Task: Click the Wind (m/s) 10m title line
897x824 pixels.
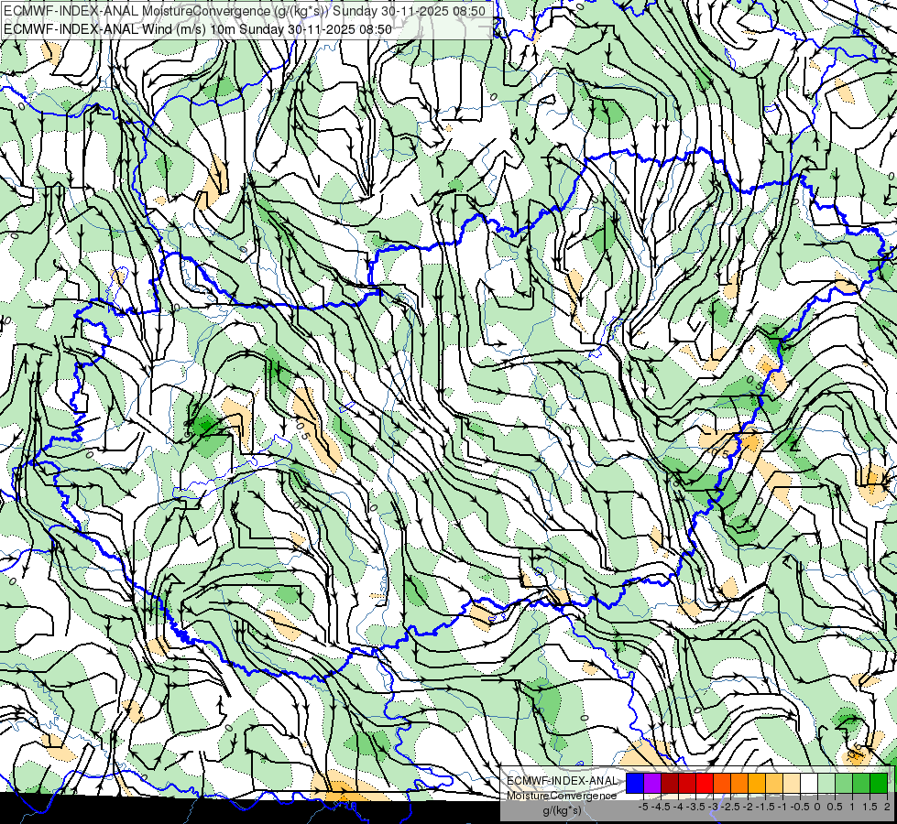Action: point(198,29)
